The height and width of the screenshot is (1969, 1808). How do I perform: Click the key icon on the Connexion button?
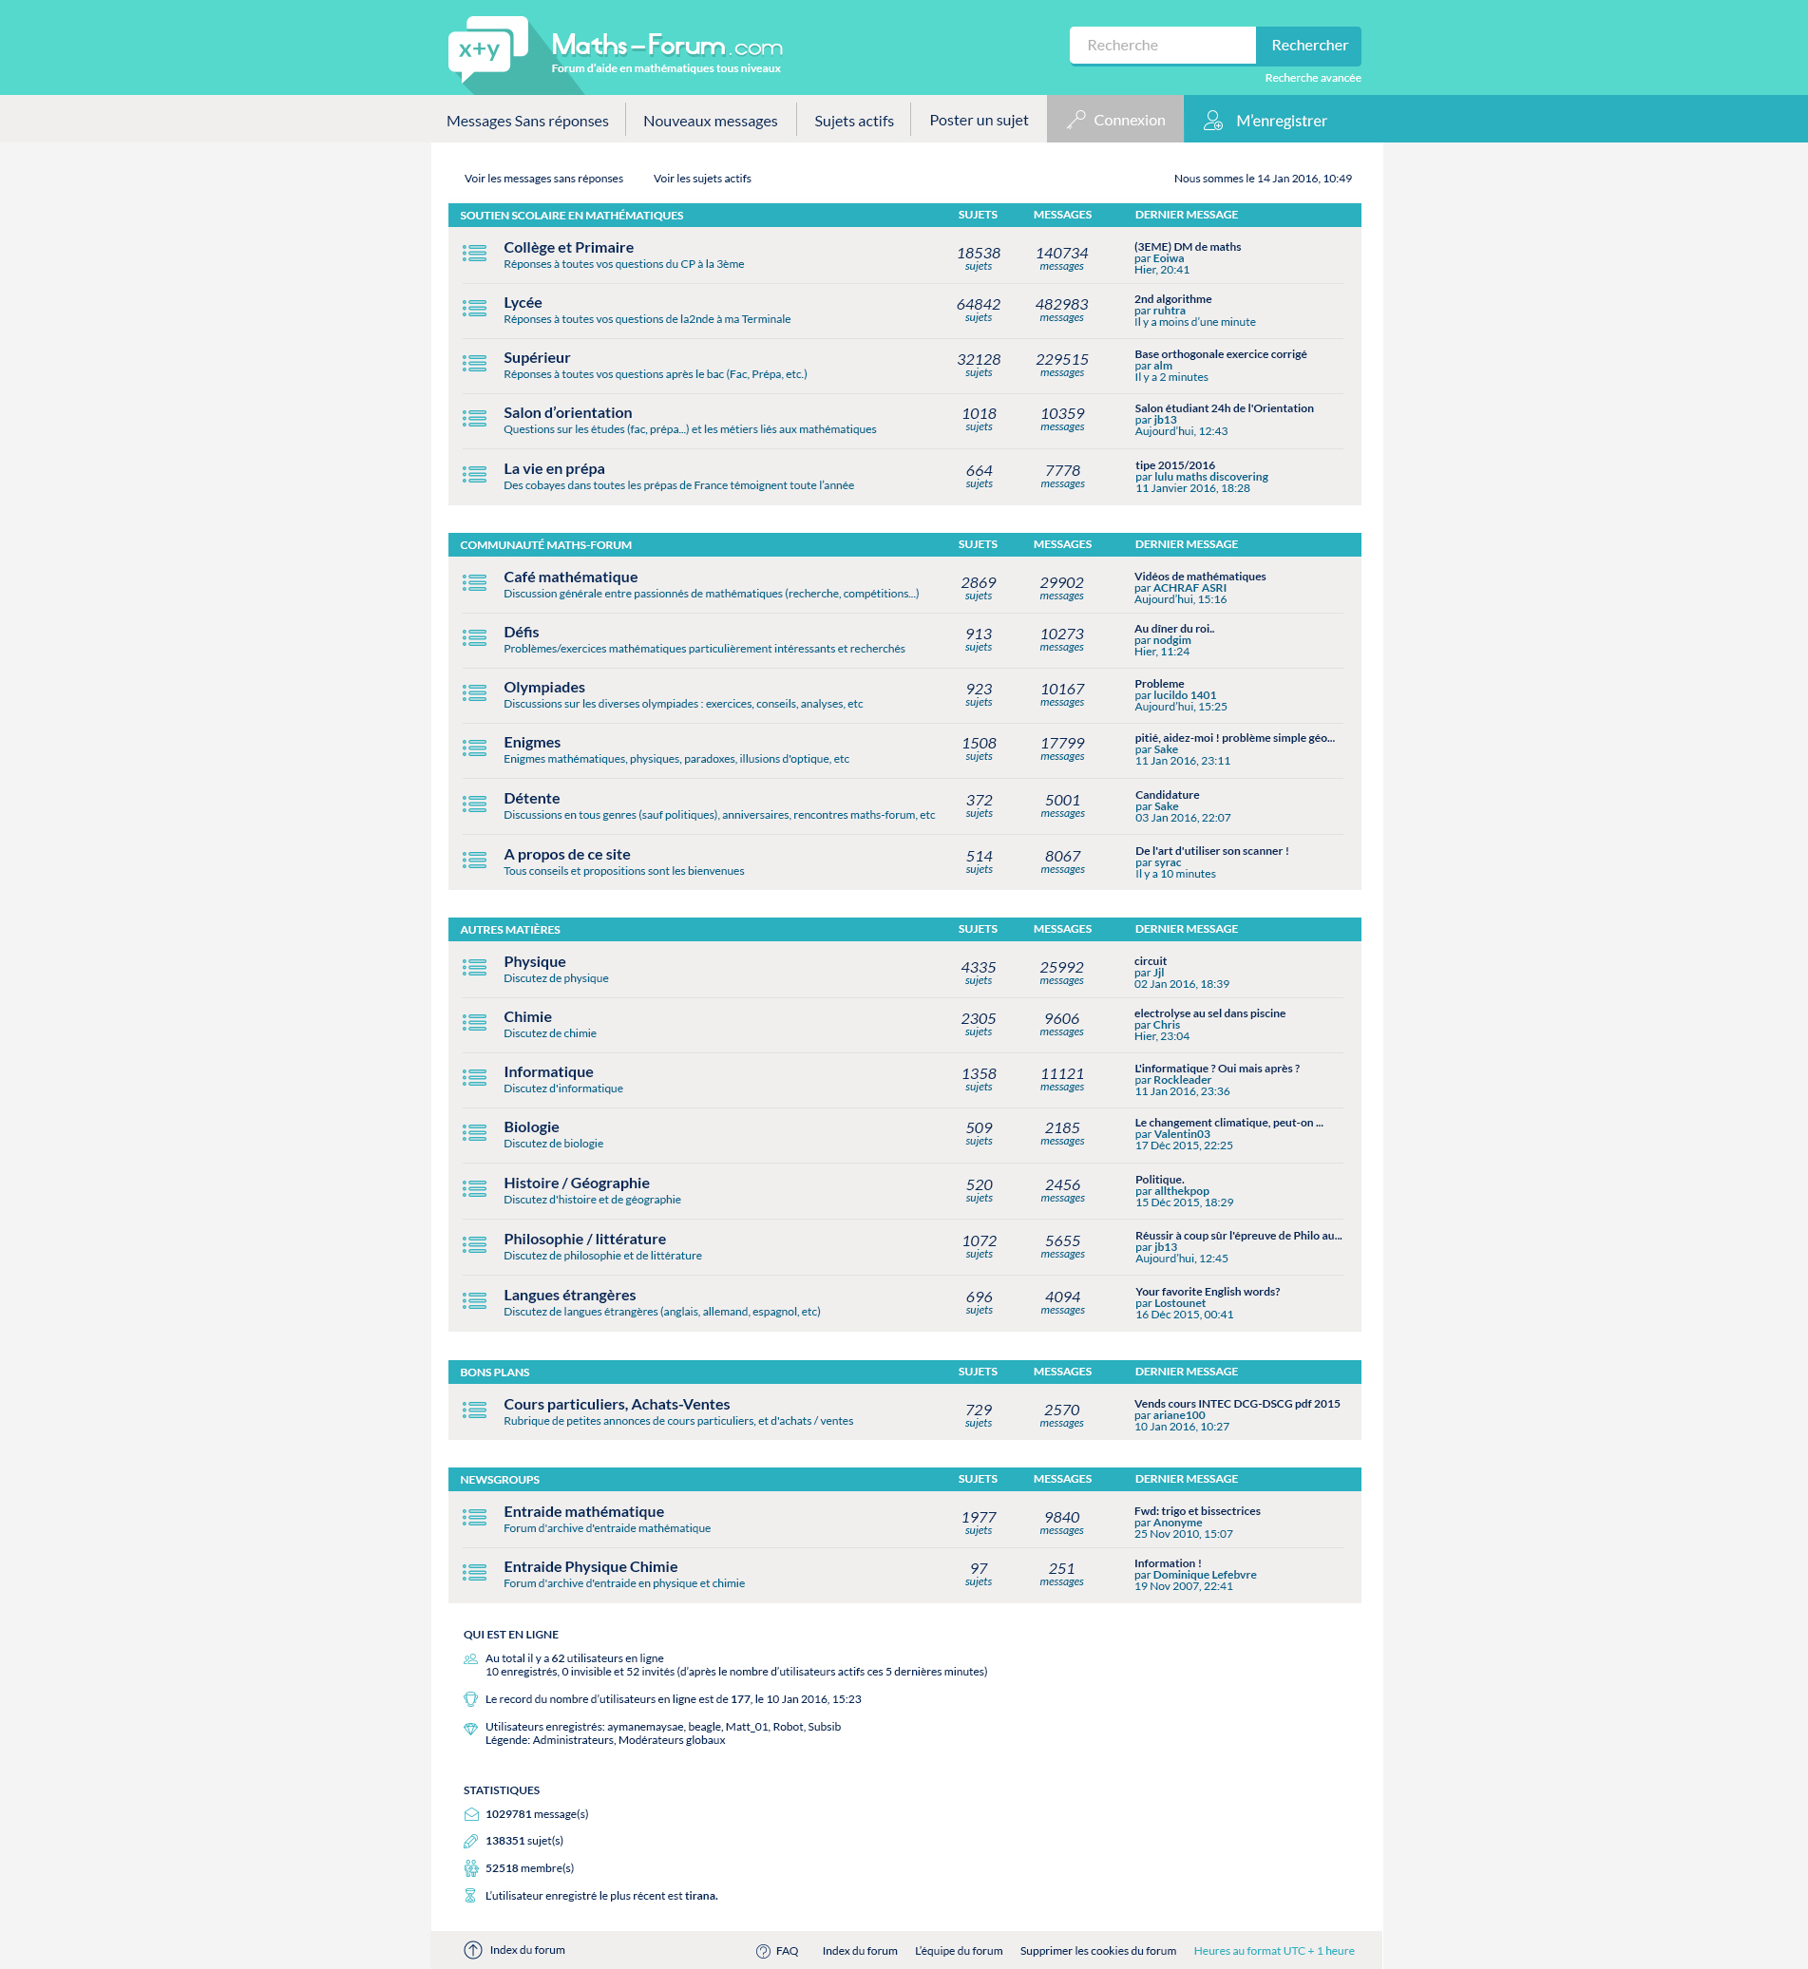click(x=1076, y=120)
